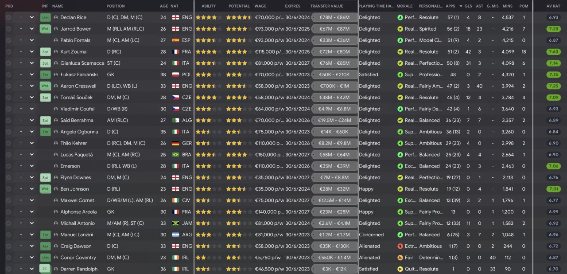
Task: Sort players by the Av Rat column header
Action: [x=553, y=6]
